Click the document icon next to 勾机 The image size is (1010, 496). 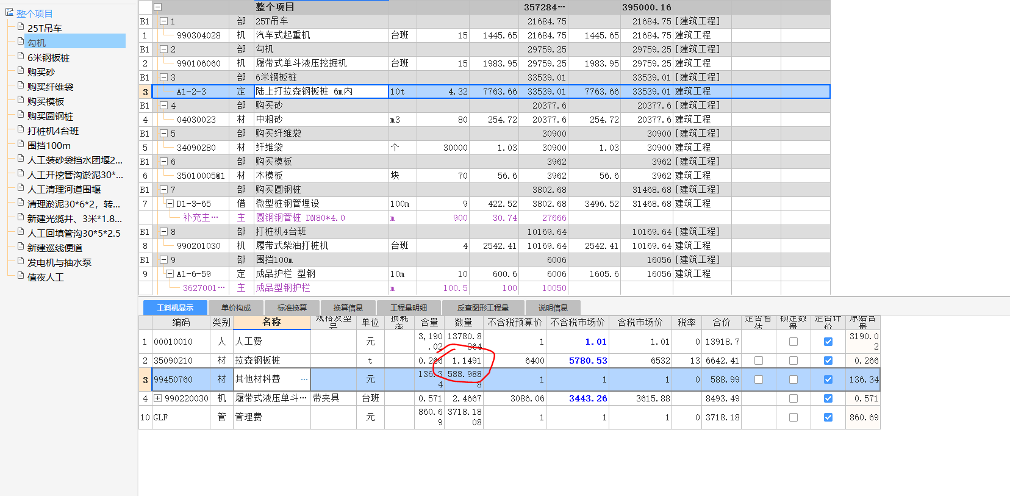[x=21, y=41]
